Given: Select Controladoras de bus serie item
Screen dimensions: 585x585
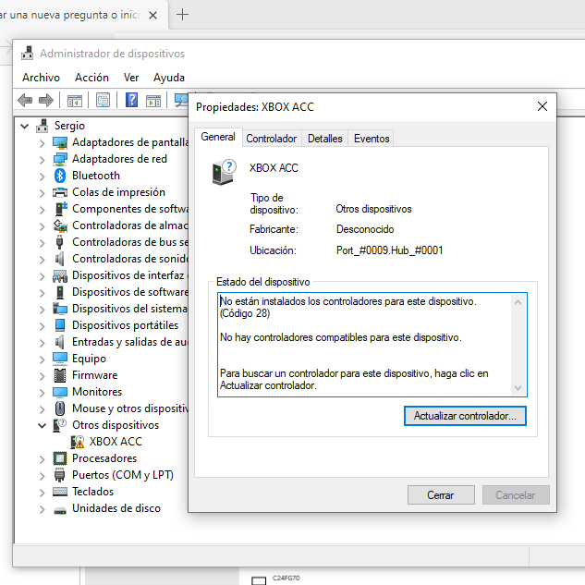Looking at the screenshot, I should (129, 242).
